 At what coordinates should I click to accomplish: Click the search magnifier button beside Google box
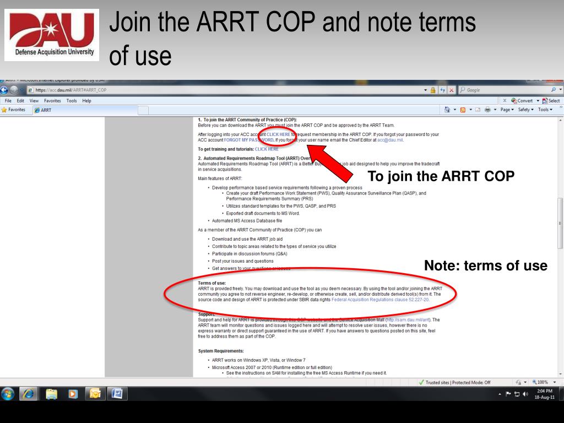click(x=553, y=90)
